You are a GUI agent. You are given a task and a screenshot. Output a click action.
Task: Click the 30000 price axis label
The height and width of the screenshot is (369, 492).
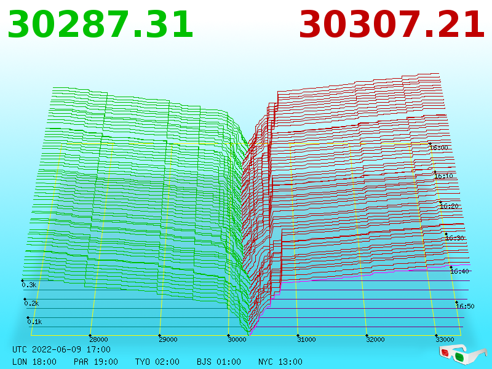coord(237,339)
